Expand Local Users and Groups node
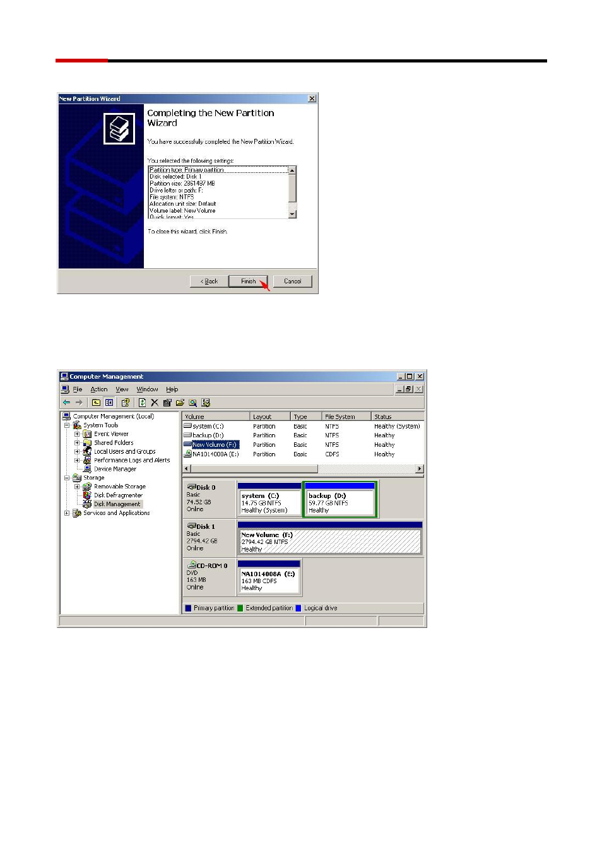The width and height of the screenshot is (602, 852). click(x=77, y=452)
